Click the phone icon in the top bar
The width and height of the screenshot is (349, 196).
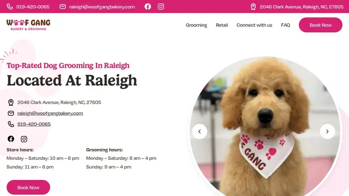(x=10, y=7)
